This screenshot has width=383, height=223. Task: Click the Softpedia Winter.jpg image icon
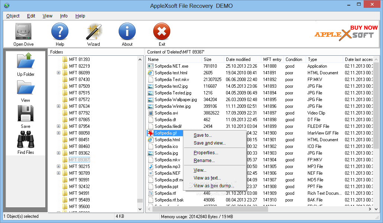151,106
